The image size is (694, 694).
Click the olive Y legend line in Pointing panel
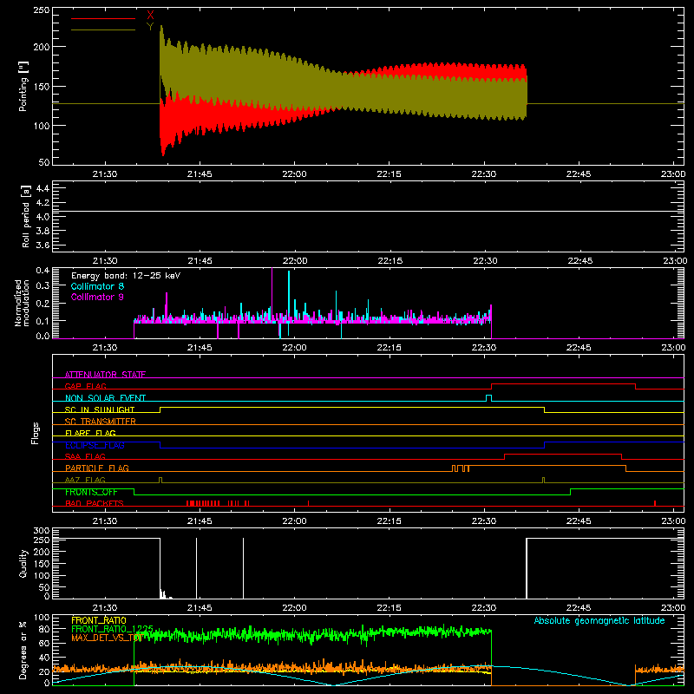102,30
